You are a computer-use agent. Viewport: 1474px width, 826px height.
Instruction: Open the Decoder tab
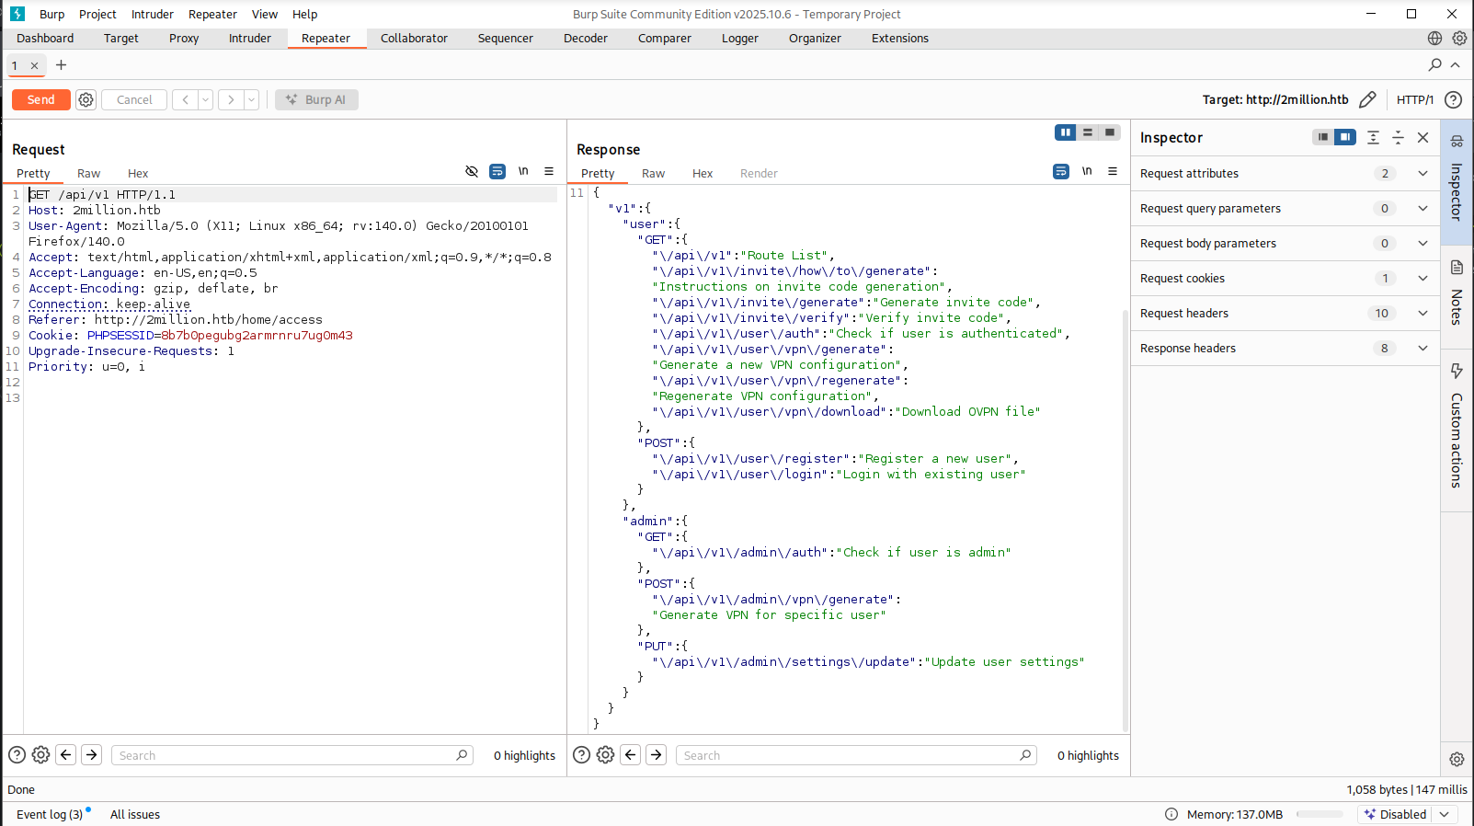[x=586, y=38]
